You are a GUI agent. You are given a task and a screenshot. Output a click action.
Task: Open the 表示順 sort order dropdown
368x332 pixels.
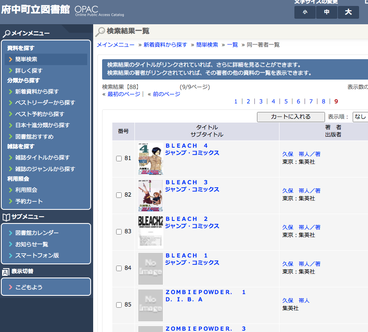click(360, 117)
